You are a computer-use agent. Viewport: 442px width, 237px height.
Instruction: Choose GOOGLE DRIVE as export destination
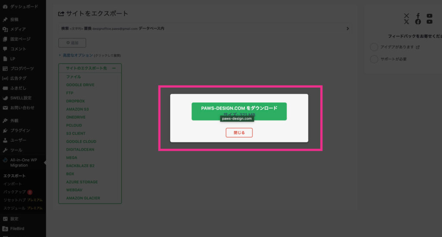[80, 85]
